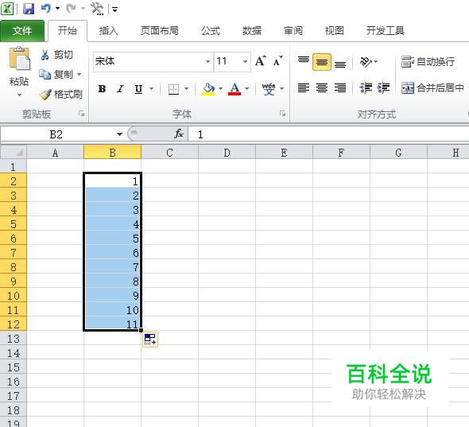The width and height of the screenshot is (469, 427).
Task: Switch to the 公式 tab
Action: [x=211, y=31]
